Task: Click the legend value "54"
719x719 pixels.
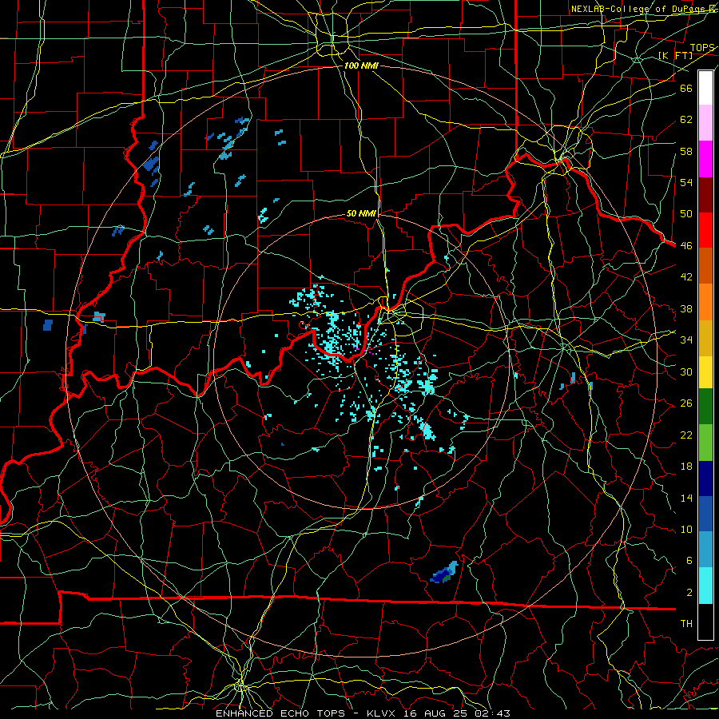Action: 686,182
